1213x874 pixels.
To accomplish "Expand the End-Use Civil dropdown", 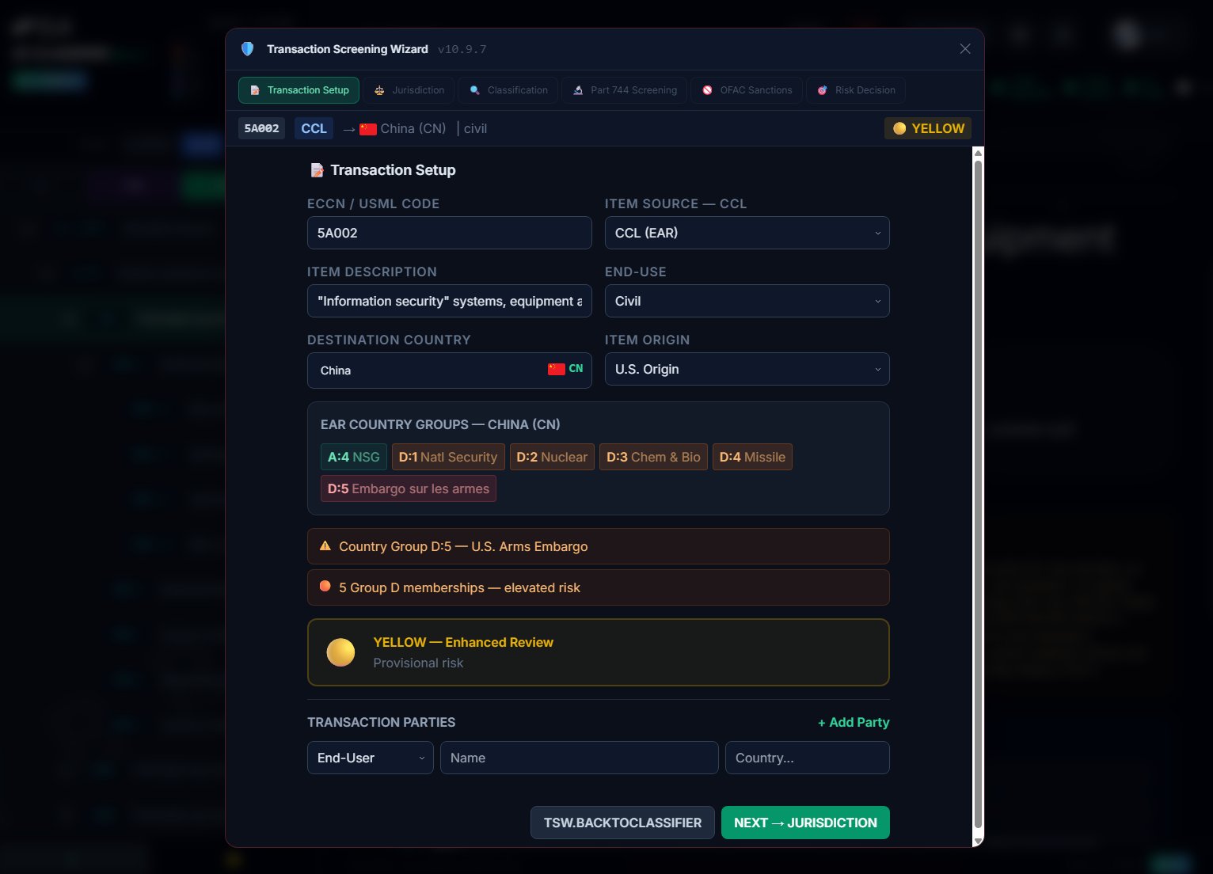I will (x=747, y=301).
